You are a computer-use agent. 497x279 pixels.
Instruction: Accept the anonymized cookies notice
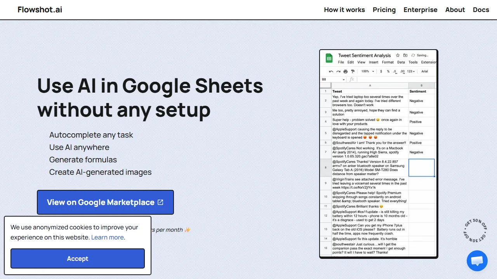(x=78, y=258)
